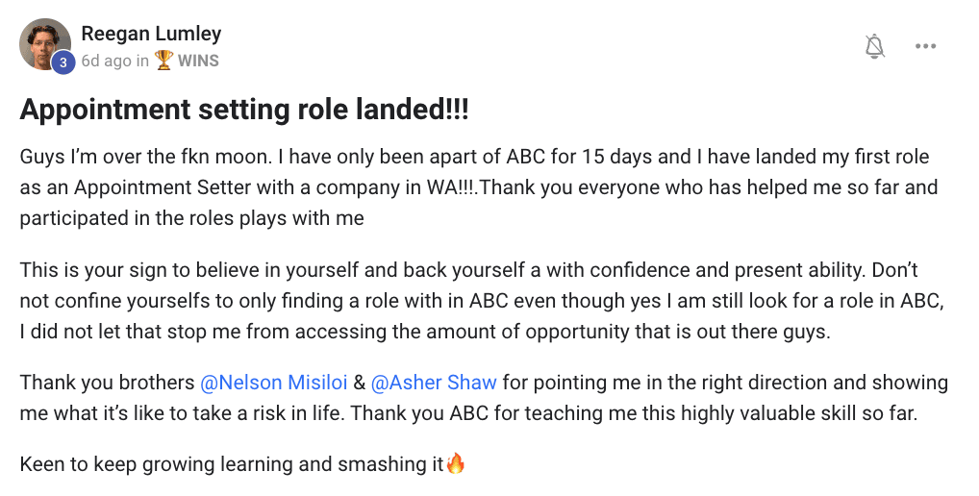The height and width of the screenshot is (496, 979).
Task: Open the Reegan Lumley author name
Action: 151,33
